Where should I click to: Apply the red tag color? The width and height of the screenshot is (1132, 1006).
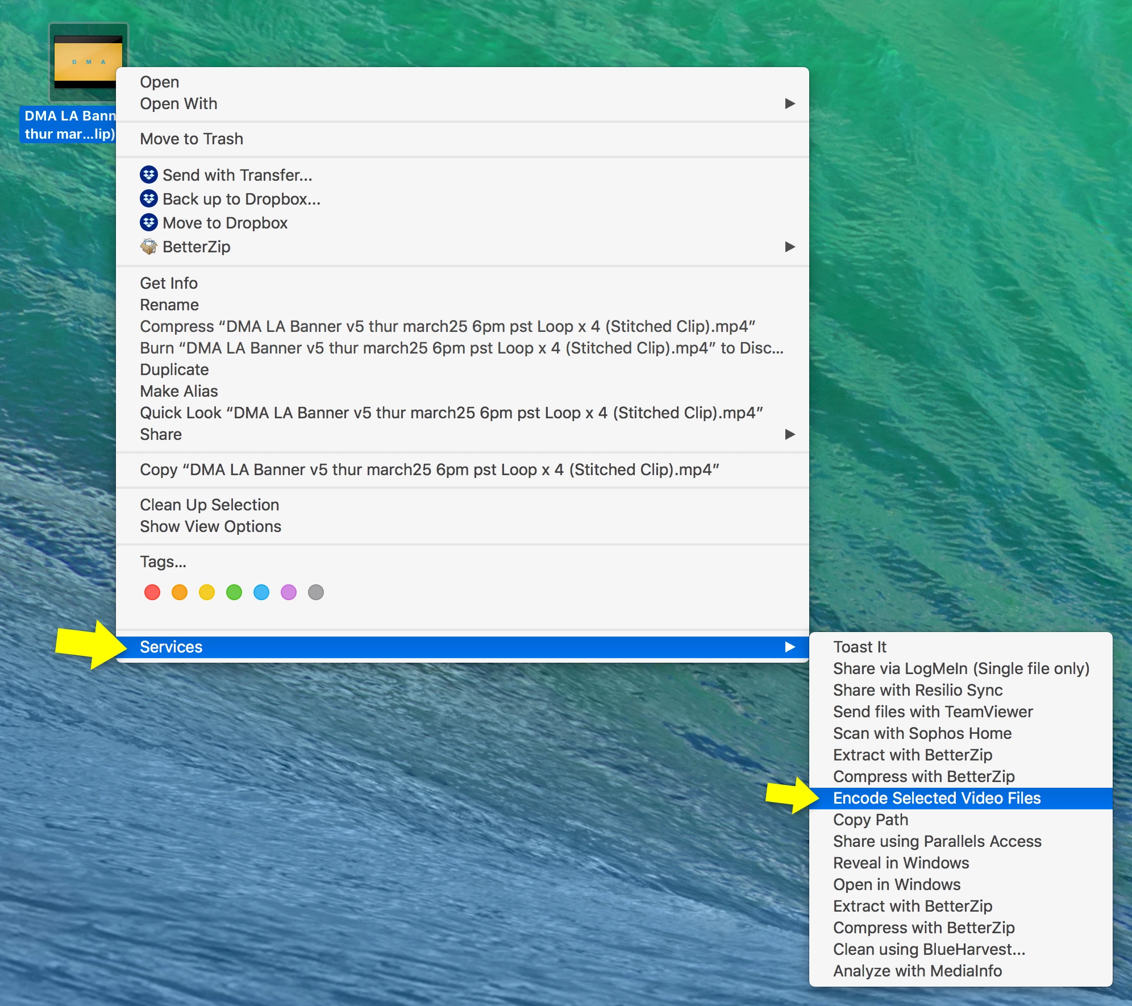pos(152,592)
